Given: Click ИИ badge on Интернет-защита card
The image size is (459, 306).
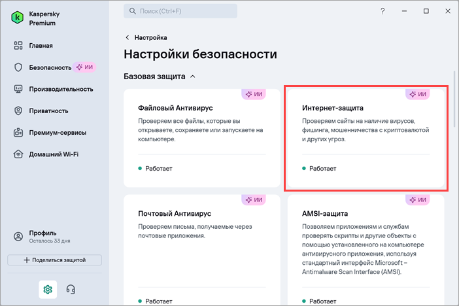Looking at the screenshot, I should (418, 94).
